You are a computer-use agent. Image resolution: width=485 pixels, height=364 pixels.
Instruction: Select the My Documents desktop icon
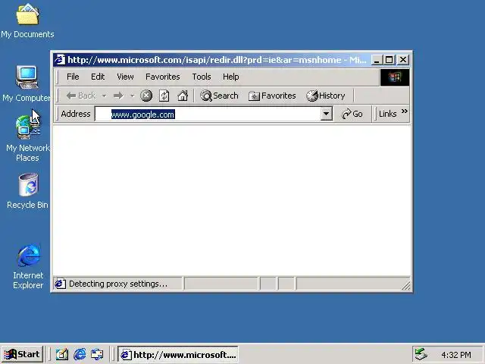27,21
